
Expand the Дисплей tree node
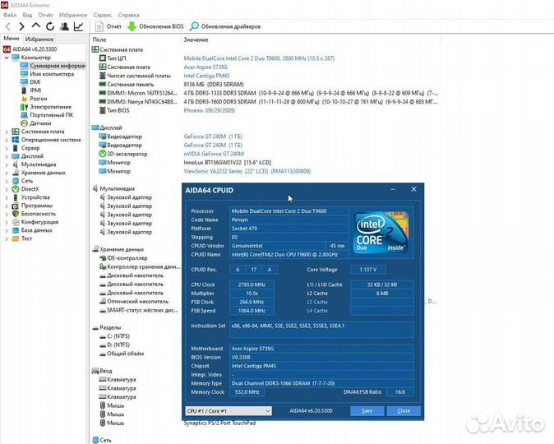[x=7, y=156]
